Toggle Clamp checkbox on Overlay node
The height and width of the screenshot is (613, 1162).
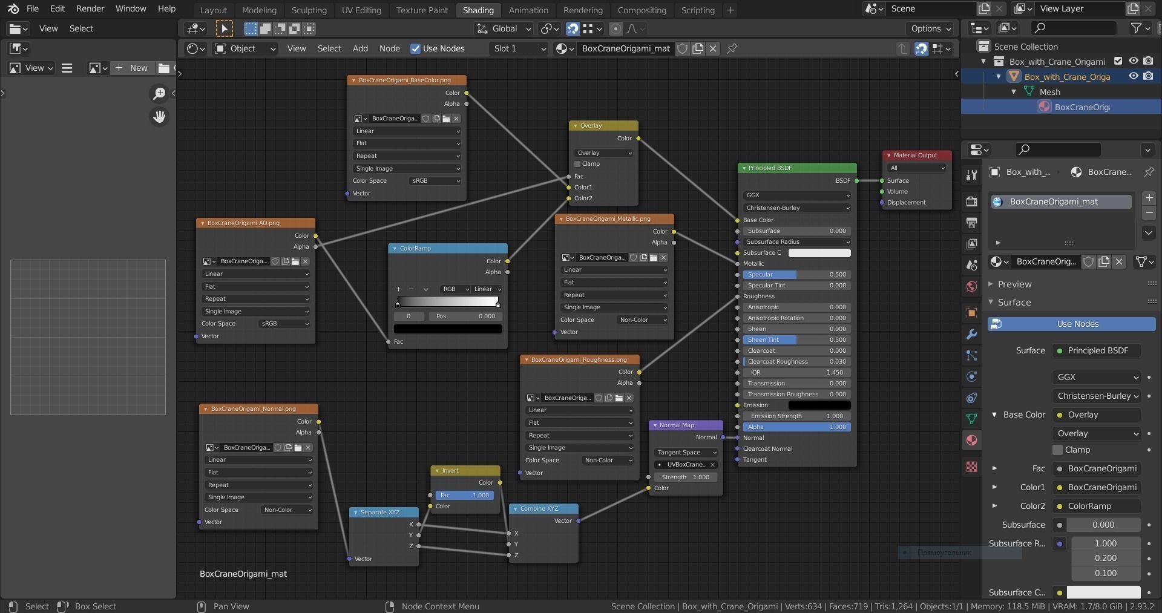[577, 164]
